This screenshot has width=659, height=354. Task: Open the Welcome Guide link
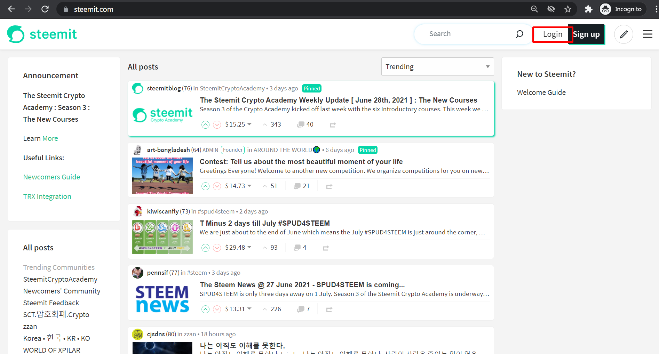point(541,92)
